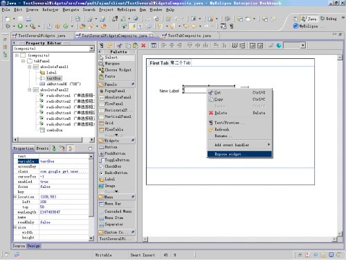Click the Align left edges icon
The height and width of the screenshot is (260, 346).
tap(164, 46)
